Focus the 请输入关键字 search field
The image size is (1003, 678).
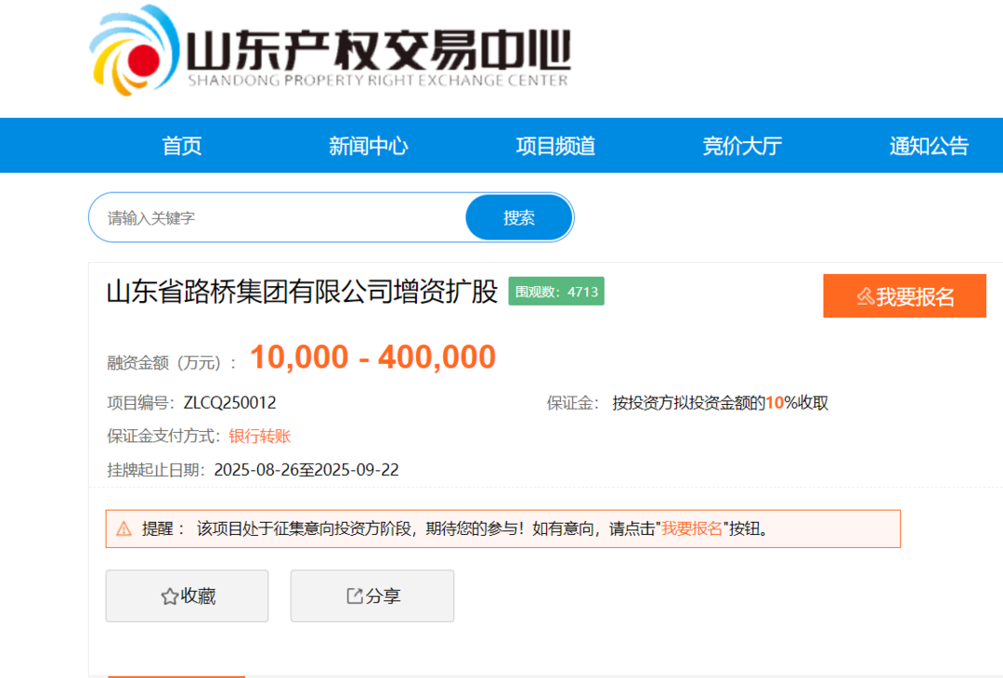tap(278, 217)
